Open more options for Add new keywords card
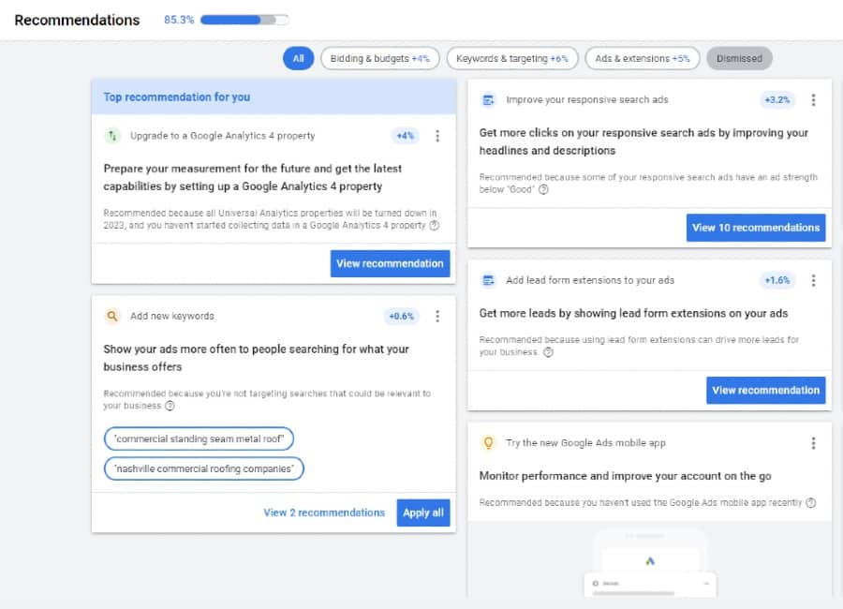 tap(437, 317)
